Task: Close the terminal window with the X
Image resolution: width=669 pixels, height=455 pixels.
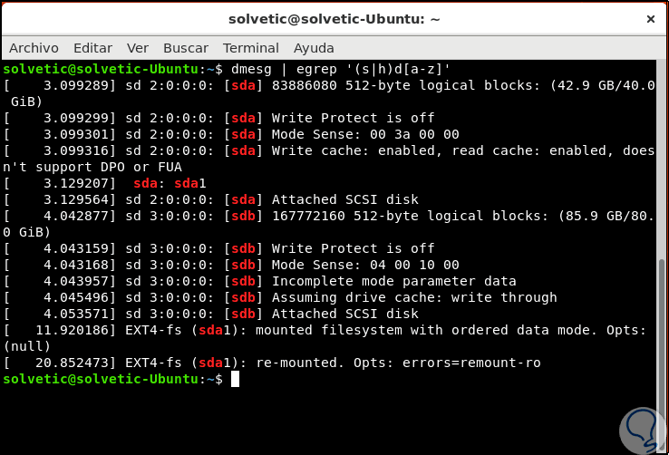Action: (x=651, y=19)
